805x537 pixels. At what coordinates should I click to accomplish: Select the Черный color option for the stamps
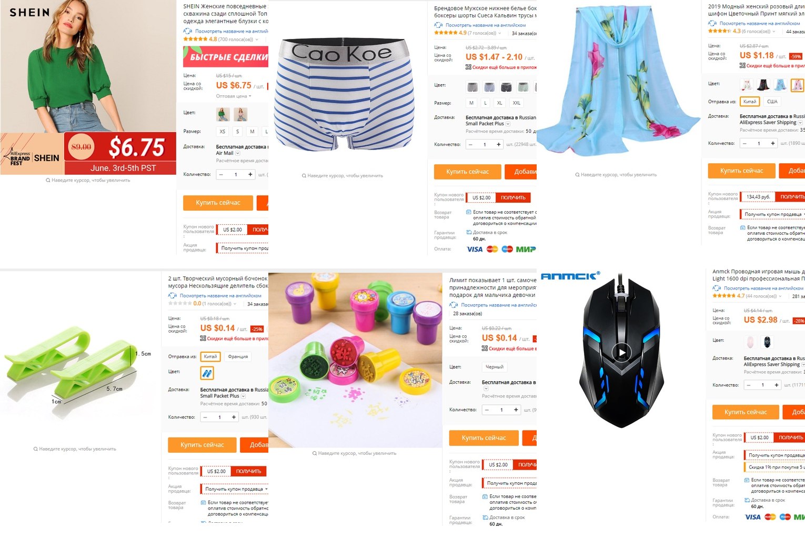point(494,367)
